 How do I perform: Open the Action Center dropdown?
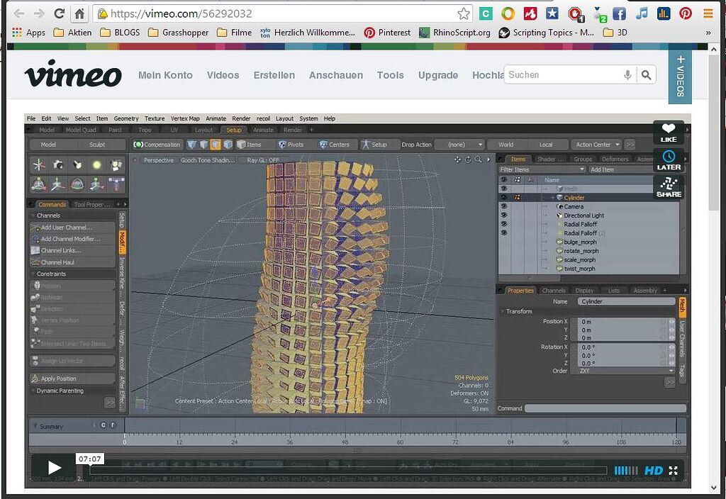597,145
